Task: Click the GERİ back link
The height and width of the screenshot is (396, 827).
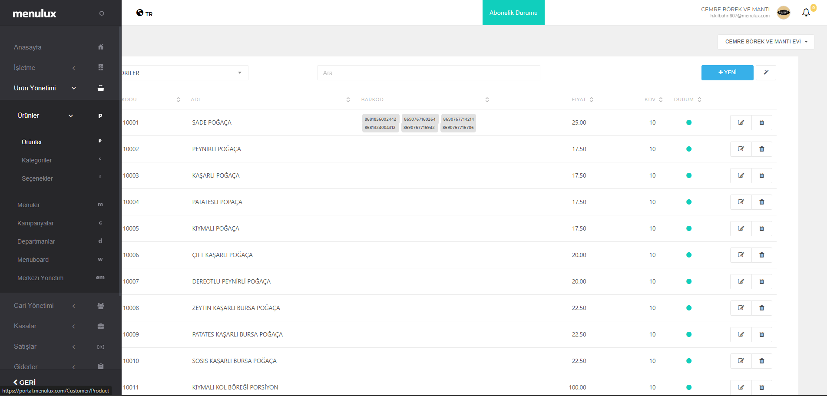Action: click(25, 382)
